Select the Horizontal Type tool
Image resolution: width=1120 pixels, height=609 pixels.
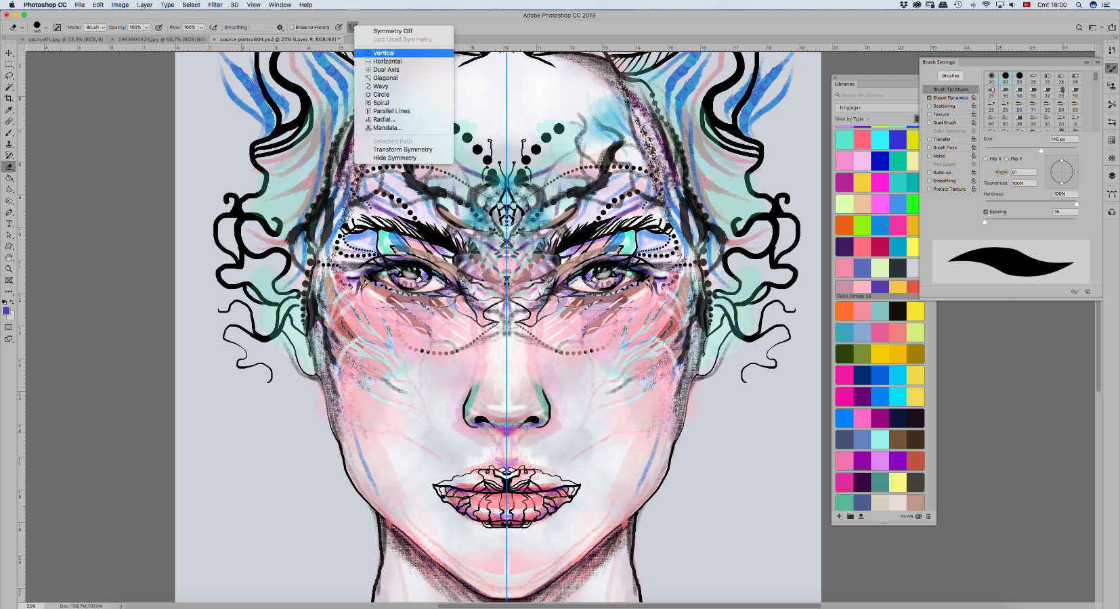pyautogui.click(x=9, y=224)
